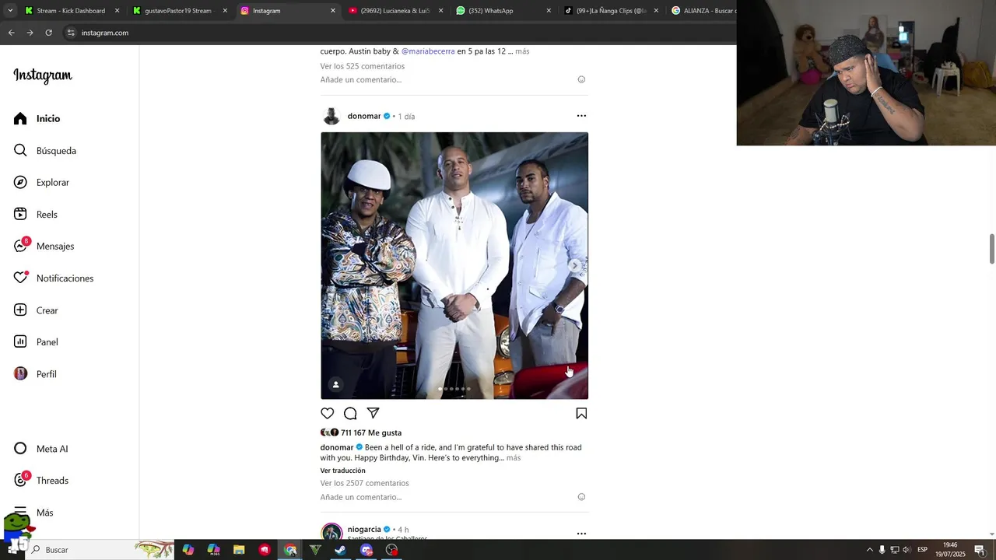Viewport: 996px width, 560px height.
Task: Open the donomar profile from the post header
Action: point(364,116)
